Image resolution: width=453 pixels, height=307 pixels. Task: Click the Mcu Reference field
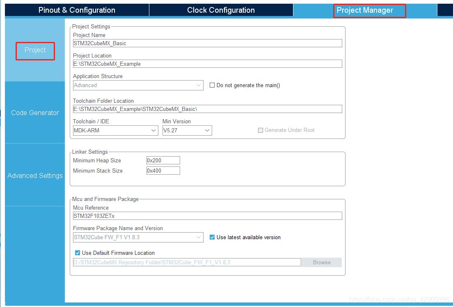tap(208, 216)
